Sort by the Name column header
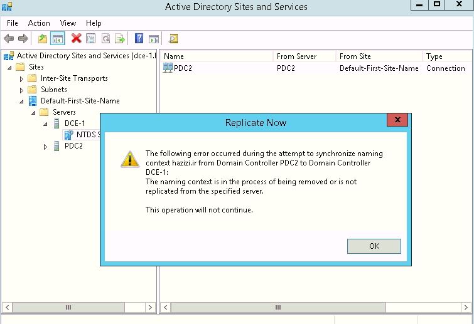The width and height of the screenshot is (474, 324). click(217, 56)
